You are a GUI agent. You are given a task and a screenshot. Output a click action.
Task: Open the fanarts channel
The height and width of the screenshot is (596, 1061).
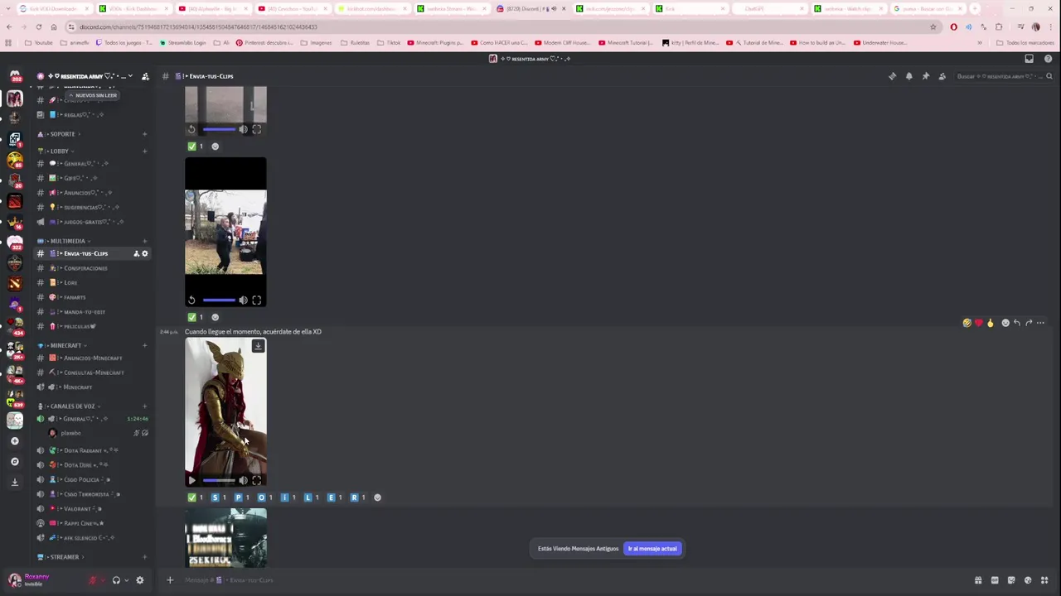[92, 297]
